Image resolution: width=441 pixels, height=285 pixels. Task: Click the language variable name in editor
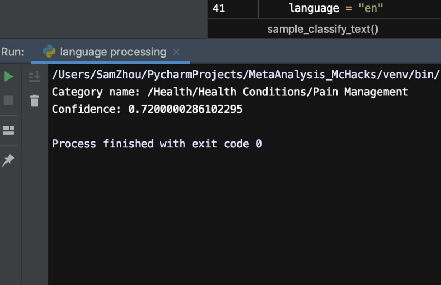point(314,8)
